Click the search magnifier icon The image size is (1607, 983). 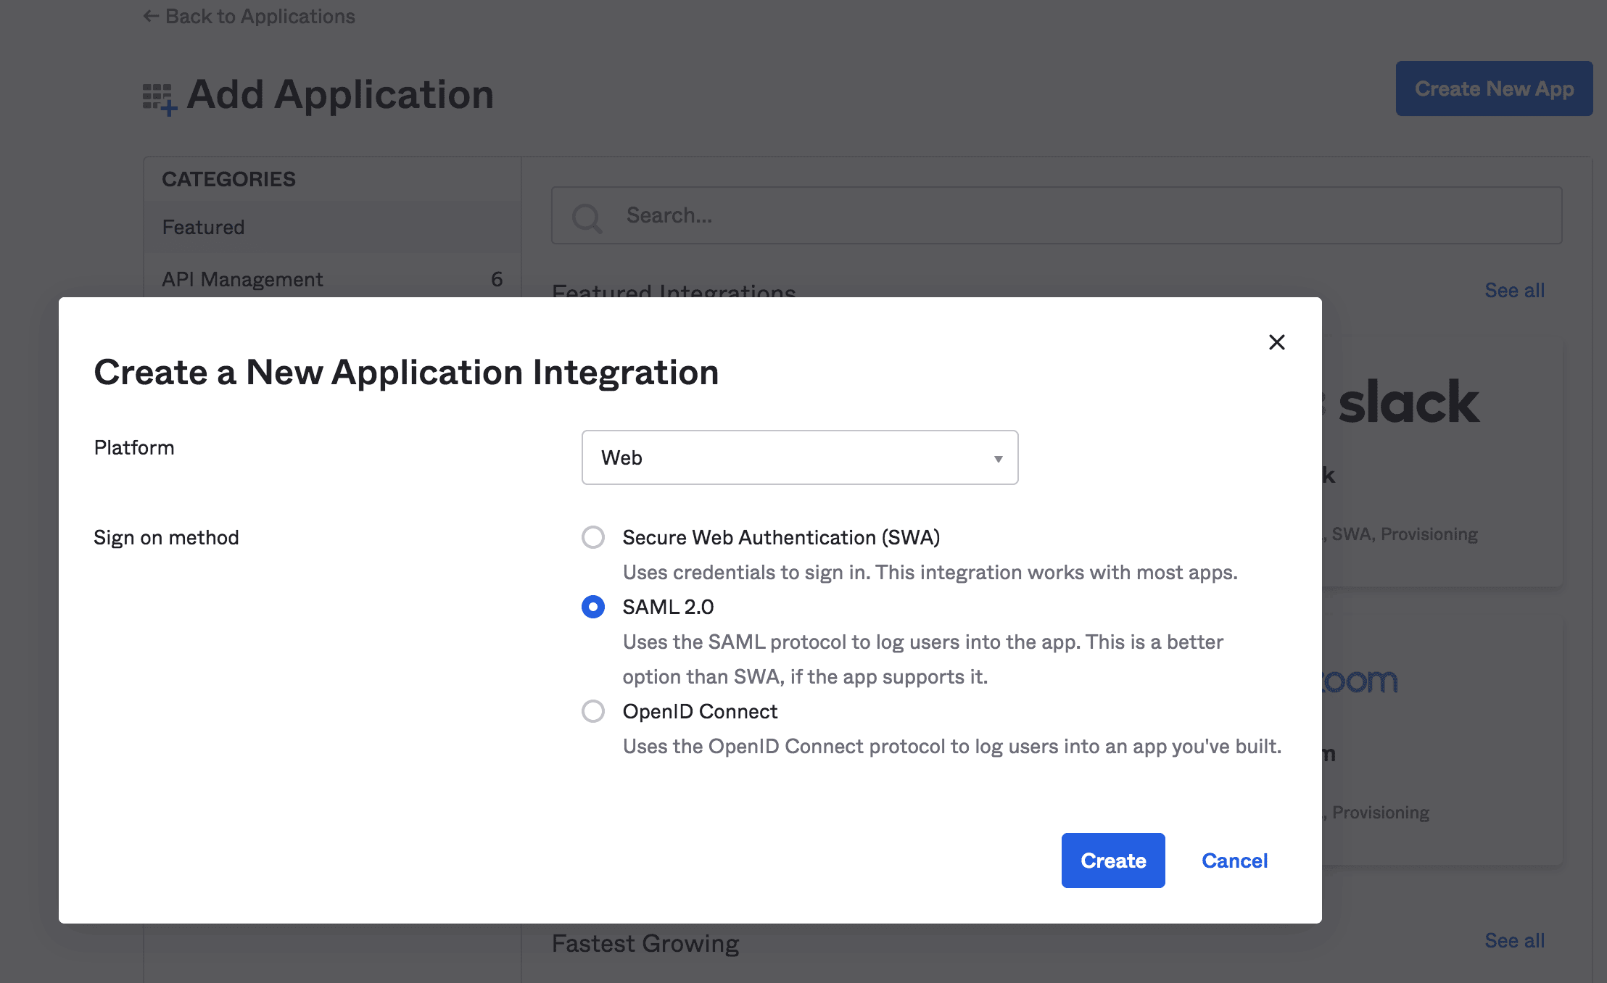pyautogui.click(x=586, y=217)
